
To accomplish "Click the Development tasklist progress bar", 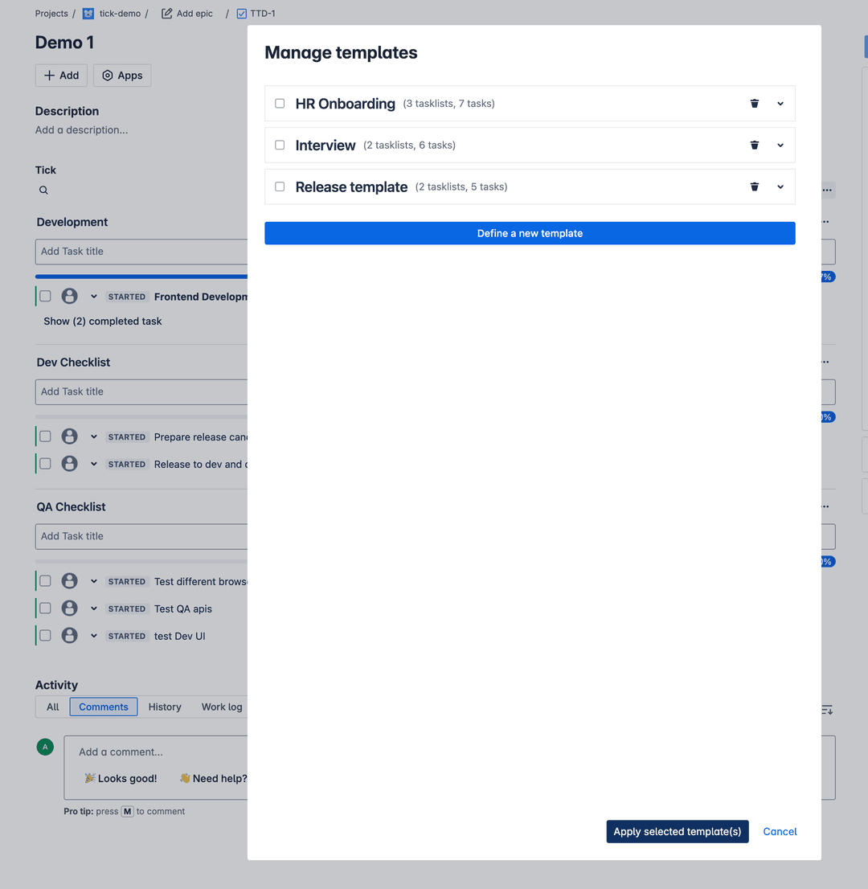I will 141,277.
